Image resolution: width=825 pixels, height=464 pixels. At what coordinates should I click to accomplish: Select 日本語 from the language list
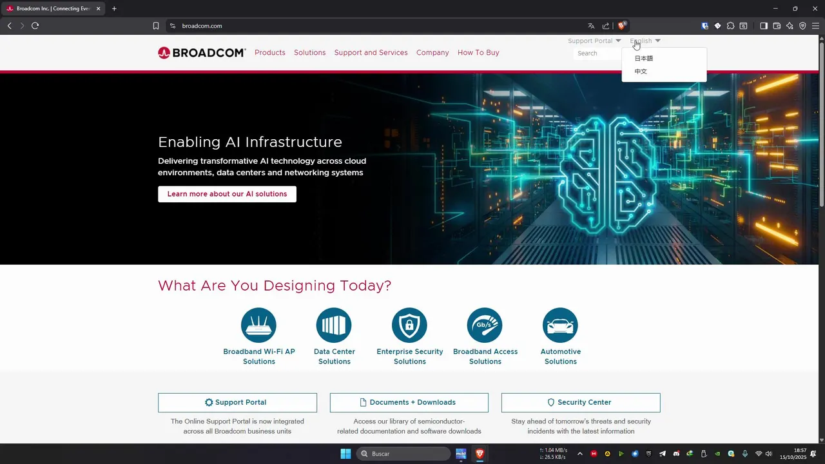644,59
